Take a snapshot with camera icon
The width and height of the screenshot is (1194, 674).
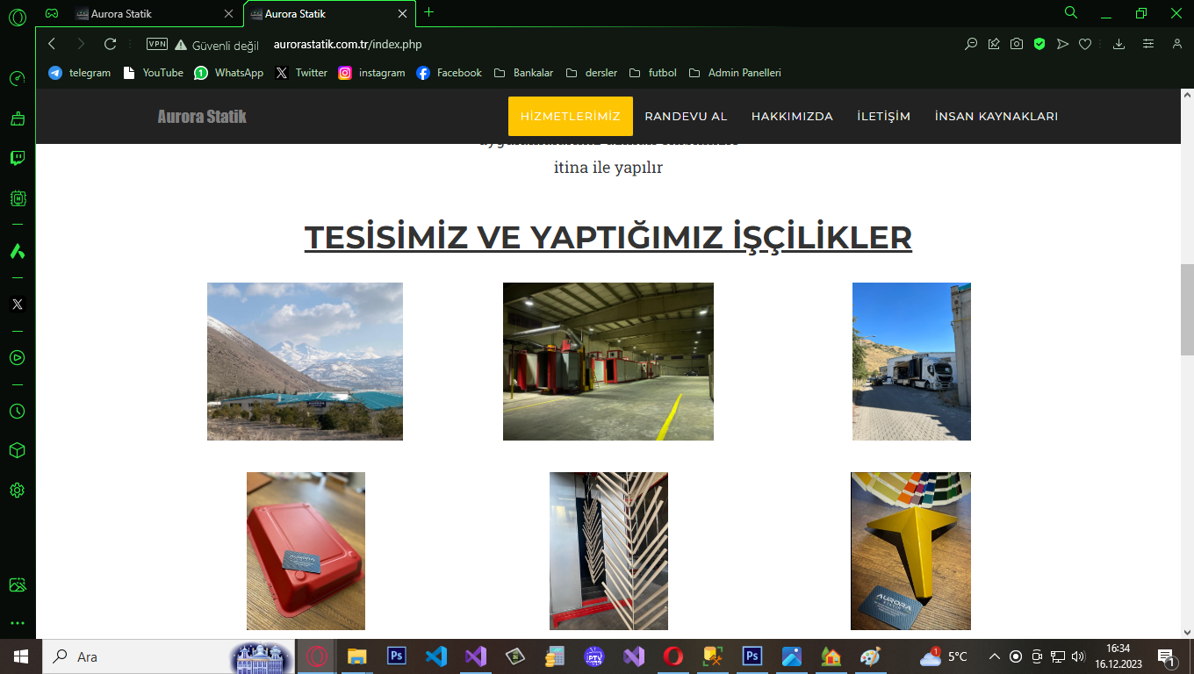click(x=1017, y=44)
